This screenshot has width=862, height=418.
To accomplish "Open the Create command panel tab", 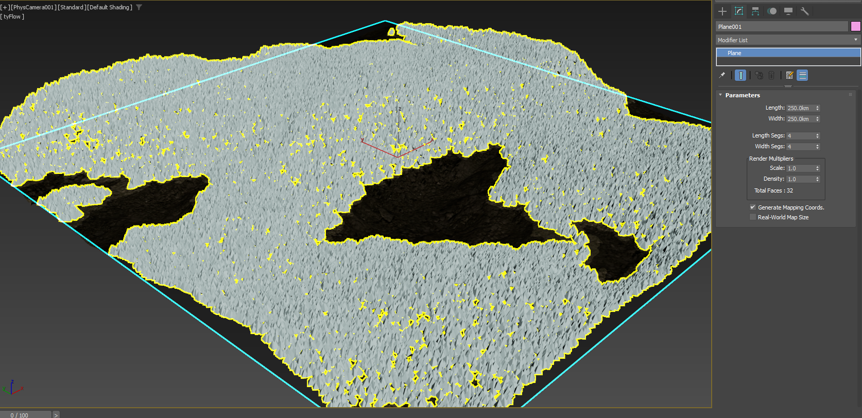I will (x=722, y=11).
